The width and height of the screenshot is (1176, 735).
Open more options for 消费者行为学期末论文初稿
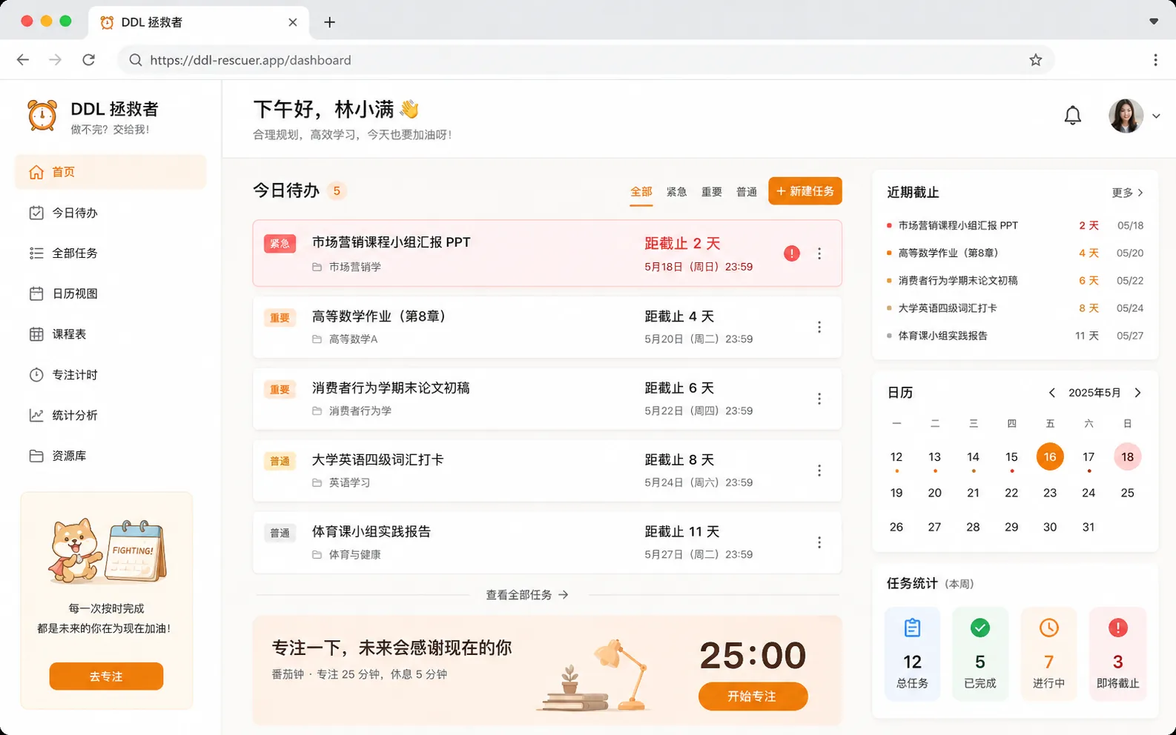pos(819,399)
